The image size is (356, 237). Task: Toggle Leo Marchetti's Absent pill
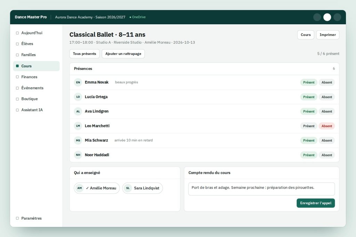[x=327, y=126]
